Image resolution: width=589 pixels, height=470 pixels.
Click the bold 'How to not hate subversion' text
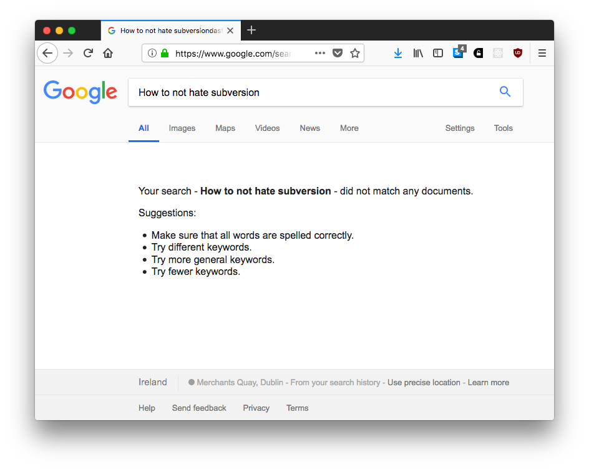coord(266,191)
